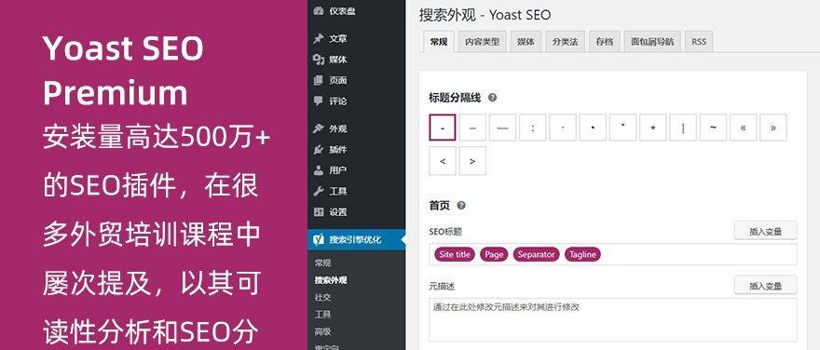820x350 pixels.
Task: Click inside the 元描述 text area
Action: pos(613,319)
